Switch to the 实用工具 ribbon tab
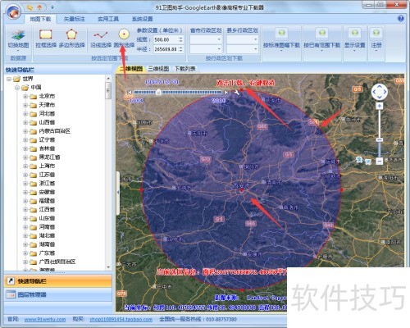 click(108, 19)
